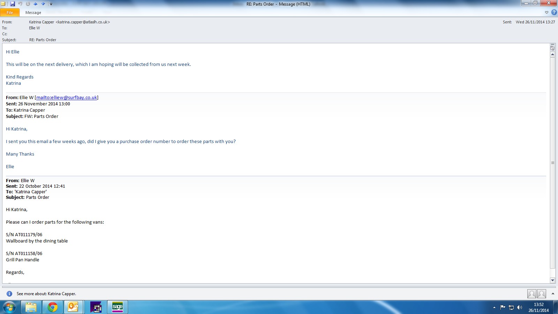Viewport: 558px width, 314px height.
Task: Click the split view handle above scrollbar
Action: click(x=552, y=44)
